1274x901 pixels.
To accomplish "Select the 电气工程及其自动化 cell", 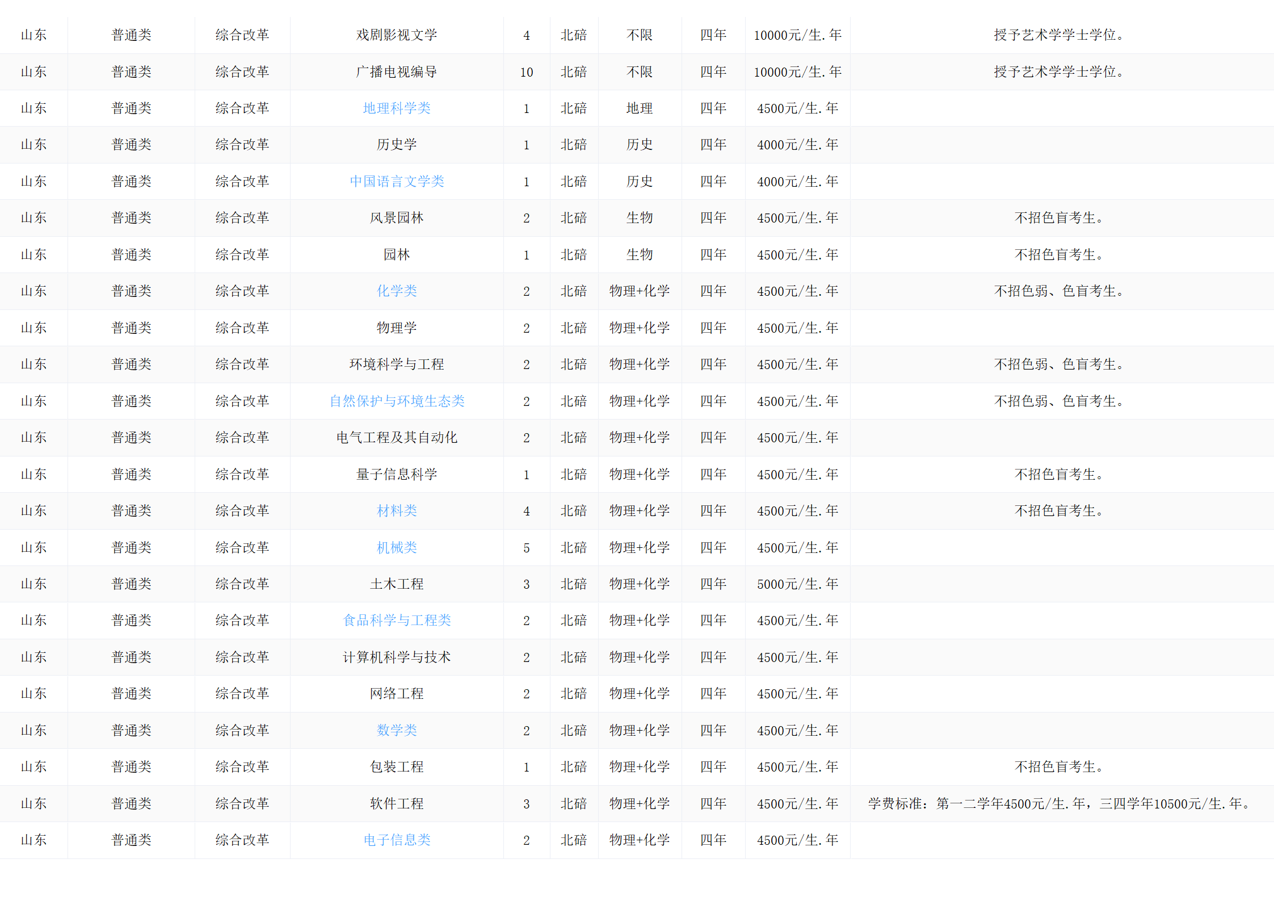I will [x=396, y=437].
